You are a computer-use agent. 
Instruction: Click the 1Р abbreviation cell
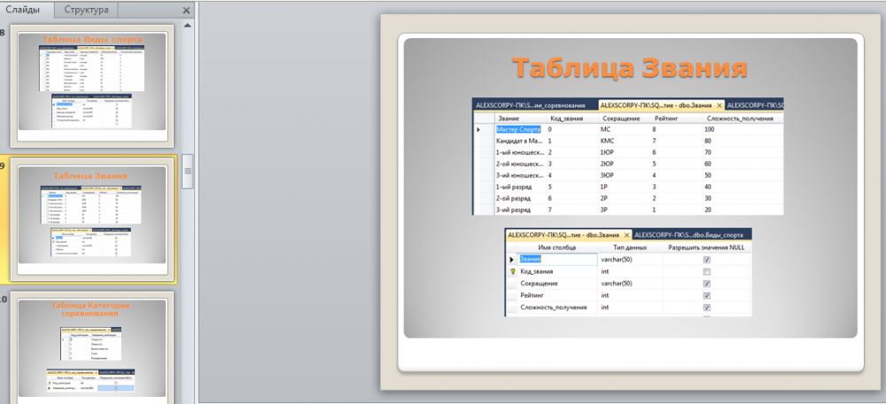click(x=624, y=186)
